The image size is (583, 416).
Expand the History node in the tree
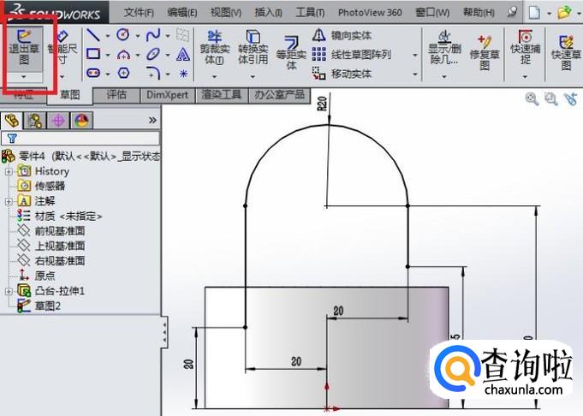point(9,171)
